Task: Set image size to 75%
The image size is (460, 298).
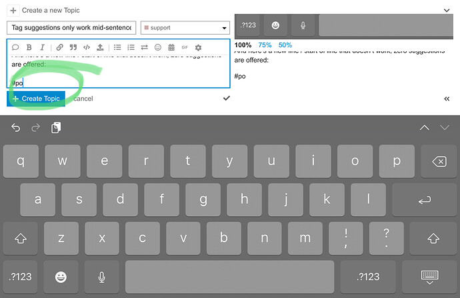Action: 265,45
